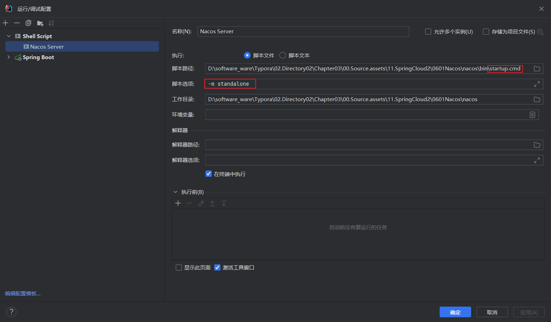Click the 名称 input field
551x322 pixels.
tap(303, 31)
